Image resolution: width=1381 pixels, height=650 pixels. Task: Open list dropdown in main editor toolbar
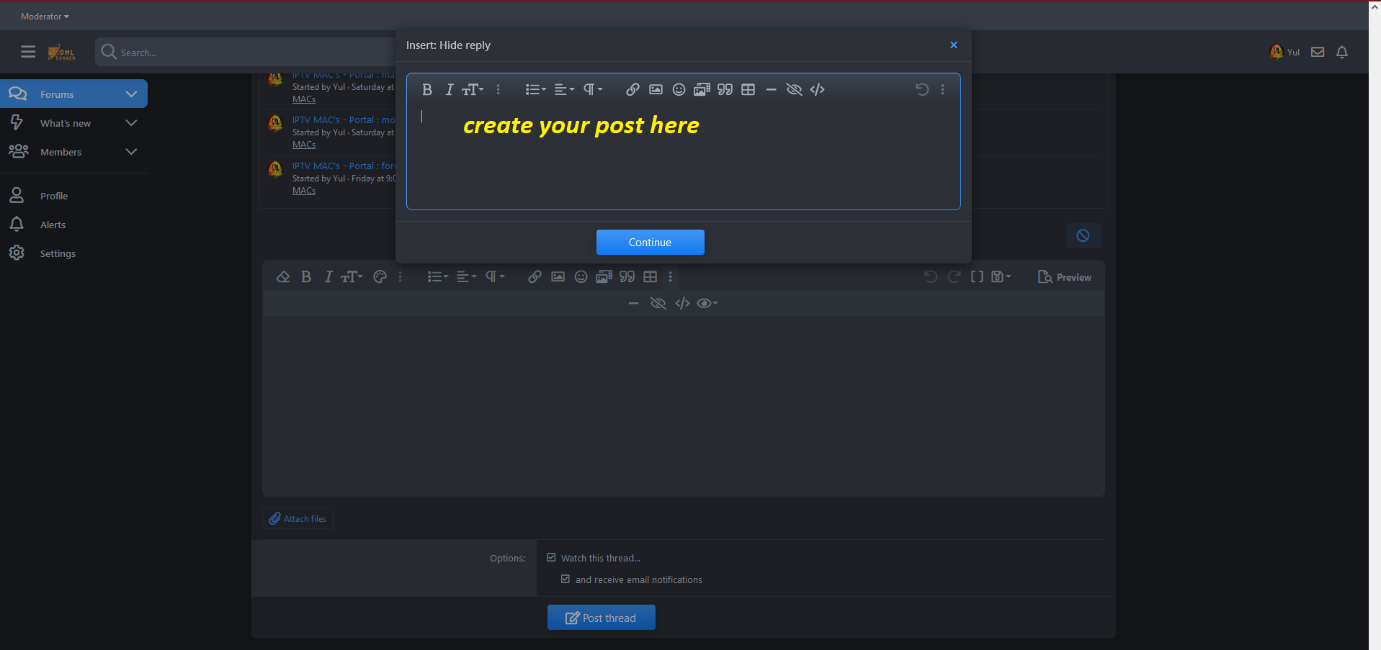click(437, 276)
